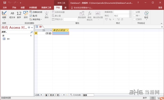Open the 数据类型 combo box
The height and width of the screenshot is (100, 164).
coord(122,12)
